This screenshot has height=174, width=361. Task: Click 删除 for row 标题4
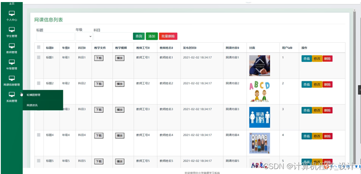[x=327, y=136]
